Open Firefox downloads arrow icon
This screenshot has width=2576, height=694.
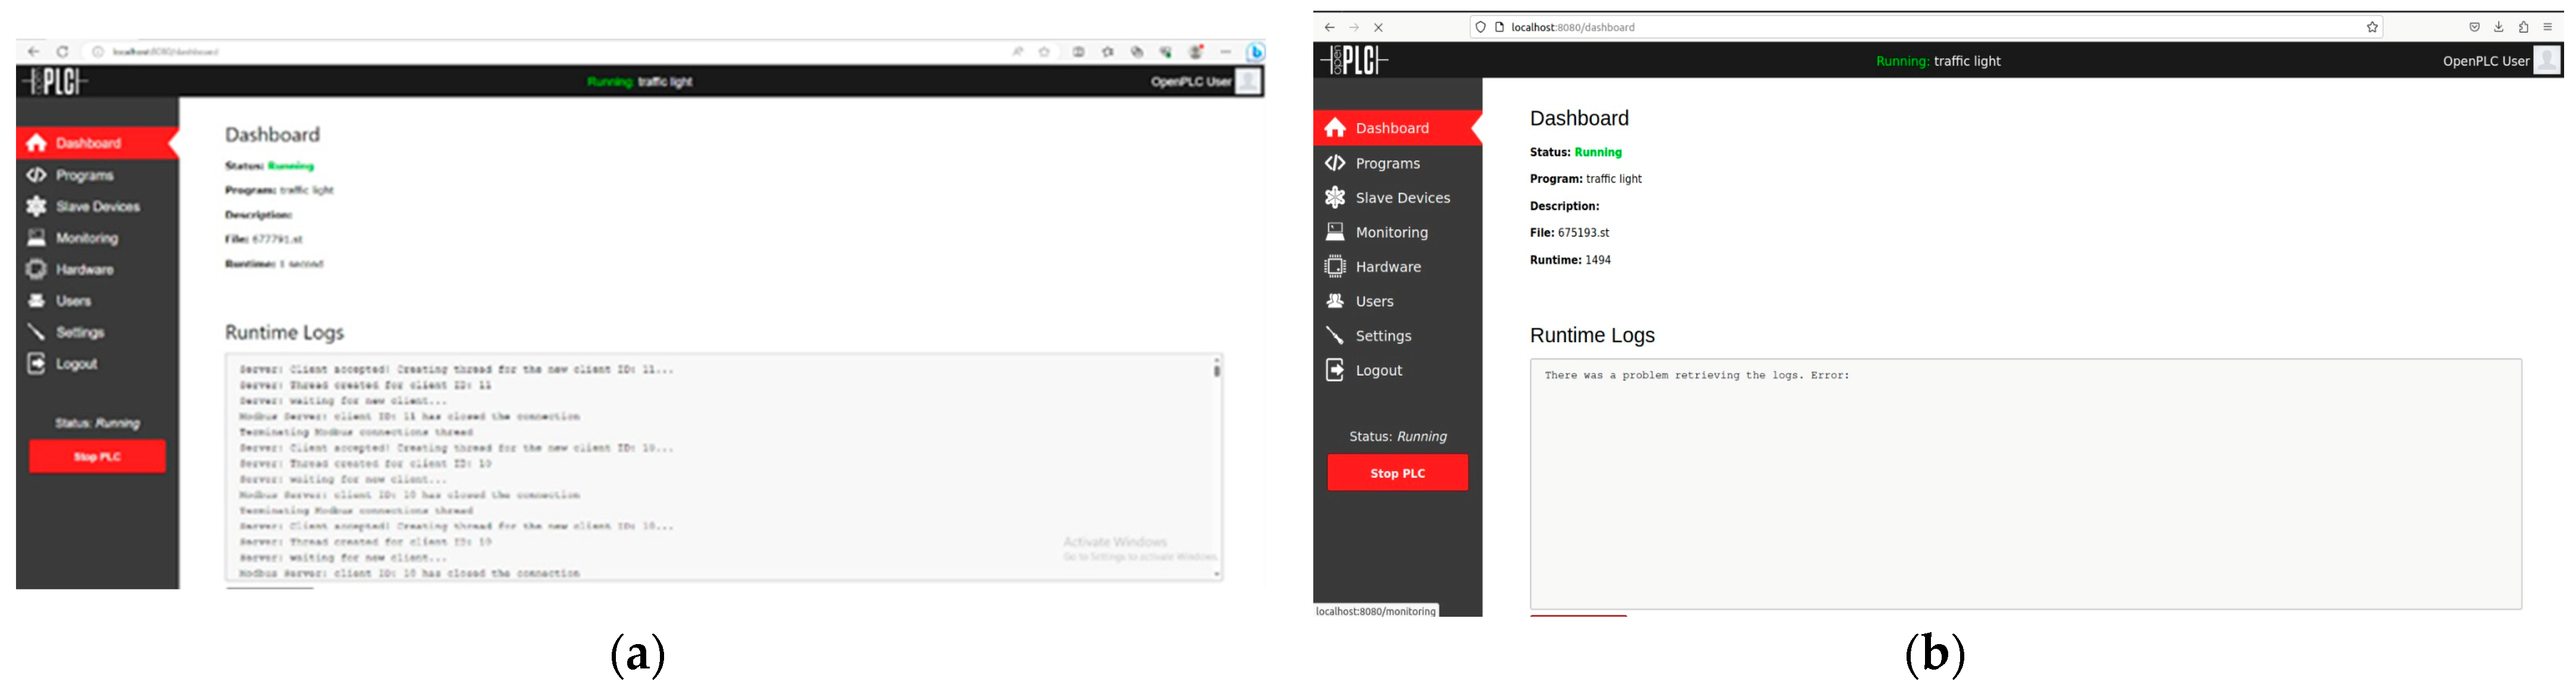(x=2499, y=28)
